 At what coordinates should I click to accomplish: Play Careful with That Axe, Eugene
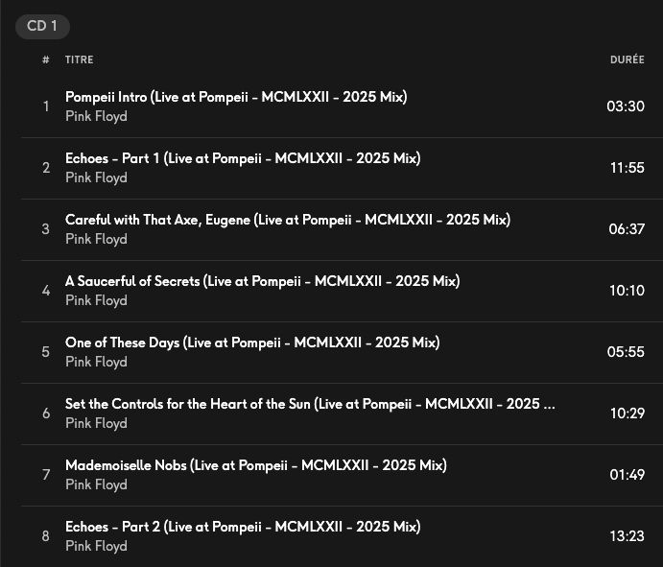coord(287,220)
